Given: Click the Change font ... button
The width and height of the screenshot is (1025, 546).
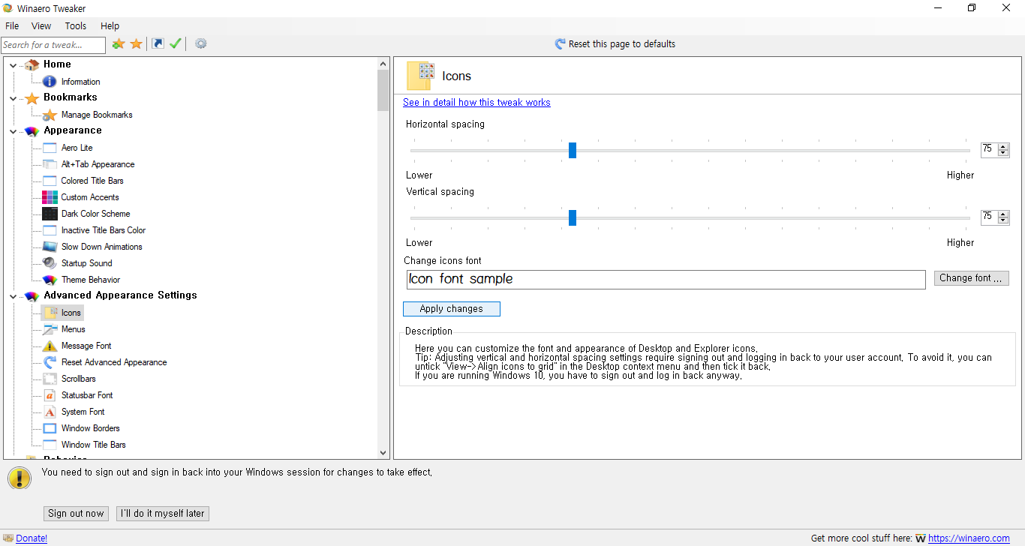Looking at the screenshot, I should coord(971,278).
